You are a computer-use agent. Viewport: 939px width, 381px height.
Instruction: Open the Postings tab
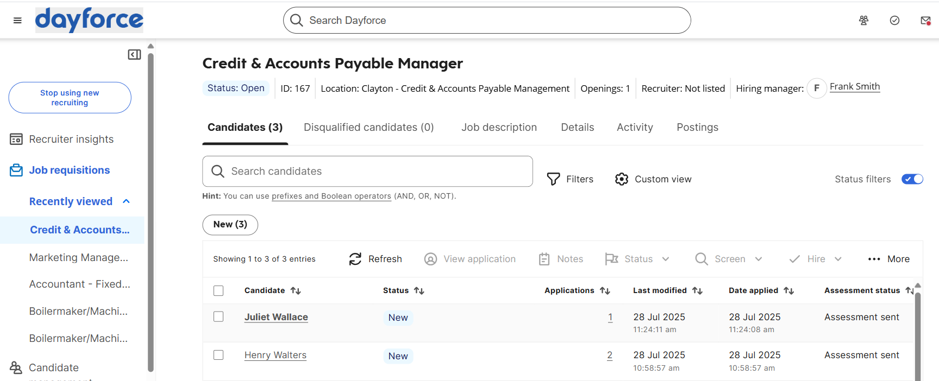[697, 128]
